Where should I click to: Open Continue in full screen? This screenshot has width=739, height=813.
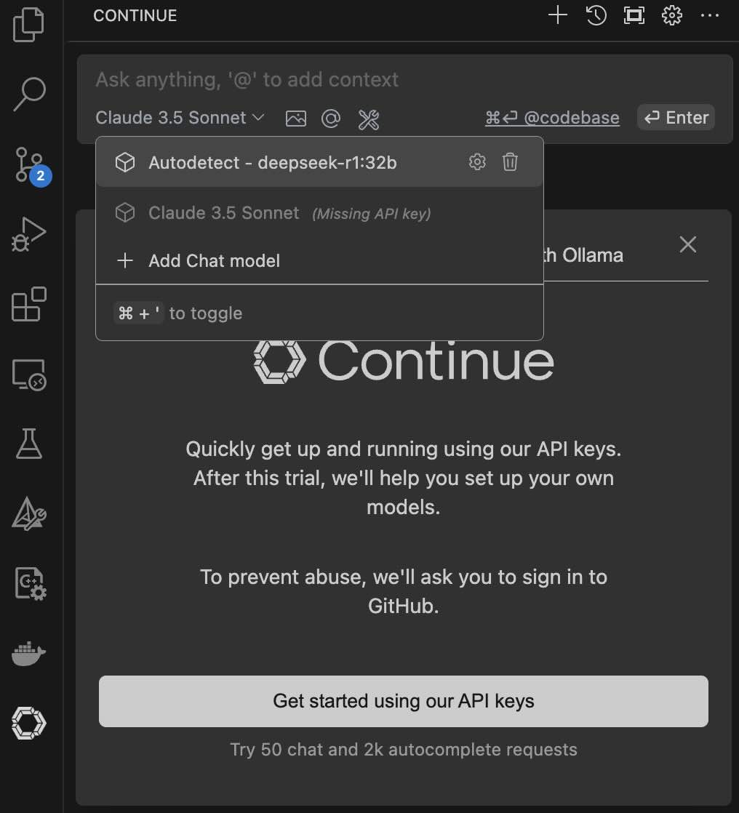pyautogui.click(x=634, y=15)
